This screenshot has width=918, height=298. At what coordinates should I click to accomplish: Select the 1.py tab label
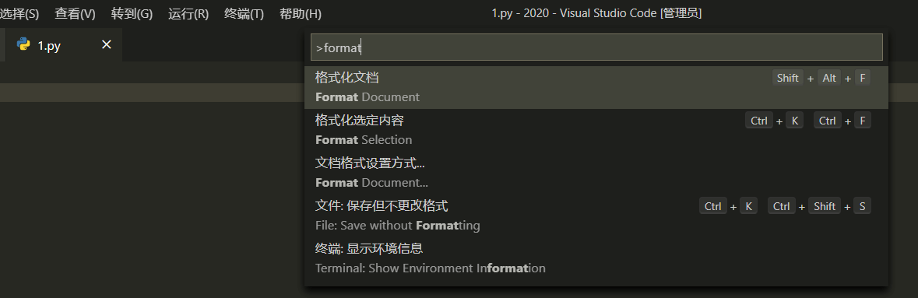[49, 46]
